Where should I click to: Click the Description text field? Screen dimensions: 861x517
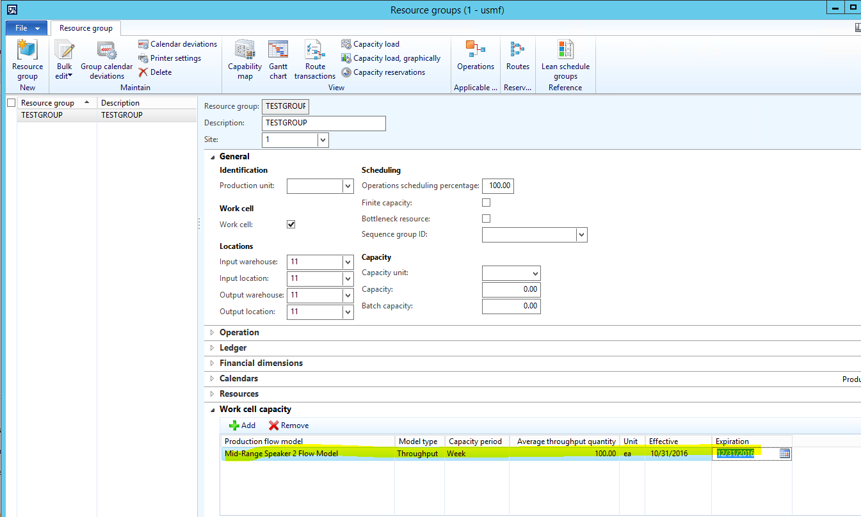(x=323, y=123)
